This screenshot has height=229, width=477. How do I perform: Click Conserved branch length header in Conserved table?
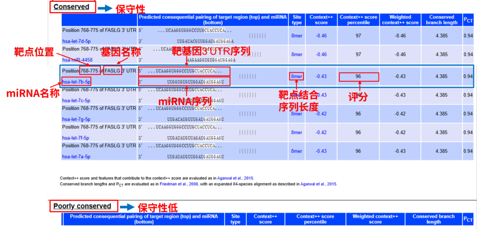[x=442, y=20]
